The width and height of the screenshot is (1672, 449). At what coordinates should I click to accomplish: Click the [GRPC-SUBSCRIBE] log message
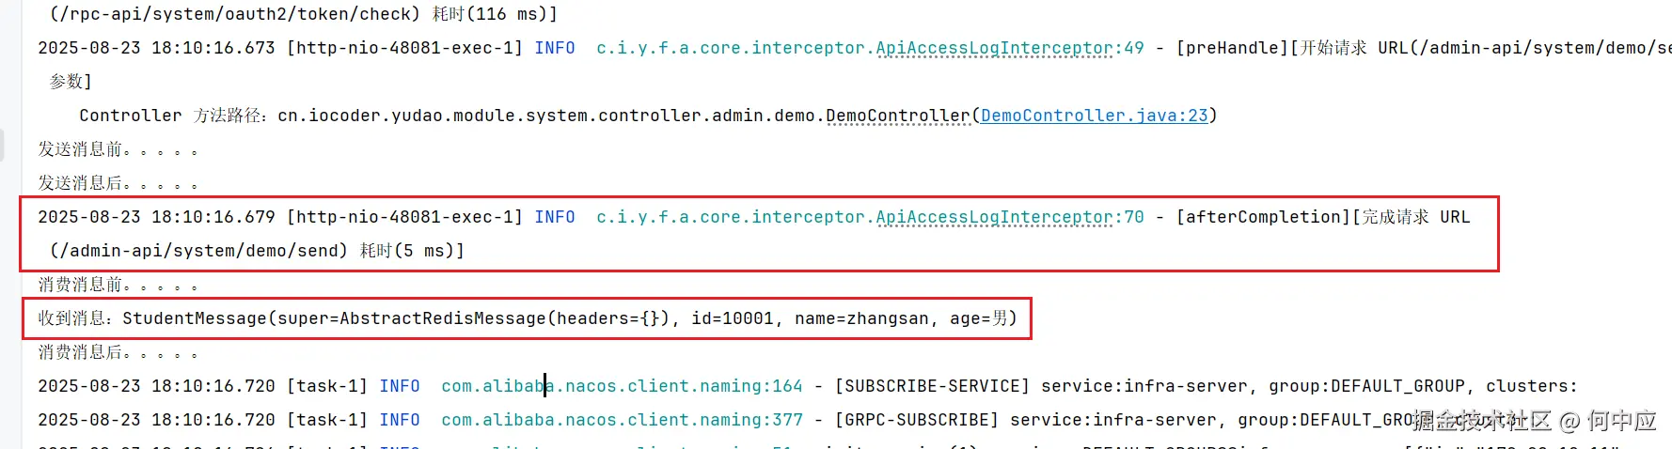tap(916, 420)
